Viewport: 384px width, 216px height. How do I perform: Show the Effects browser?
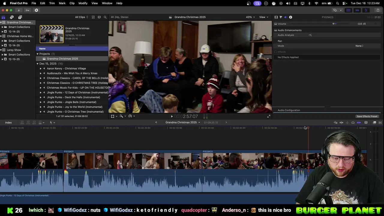click(x=374, y=122)
